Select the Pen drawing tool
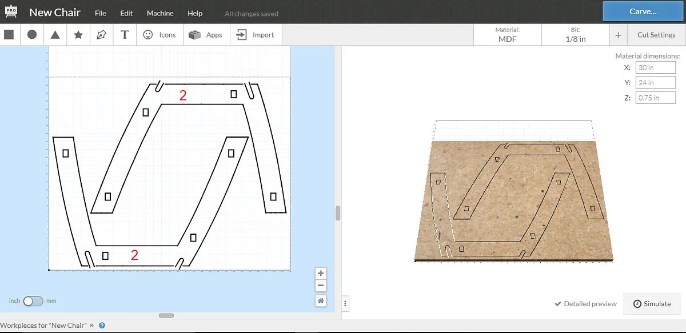The image size is (686, 333). point(101,35)
